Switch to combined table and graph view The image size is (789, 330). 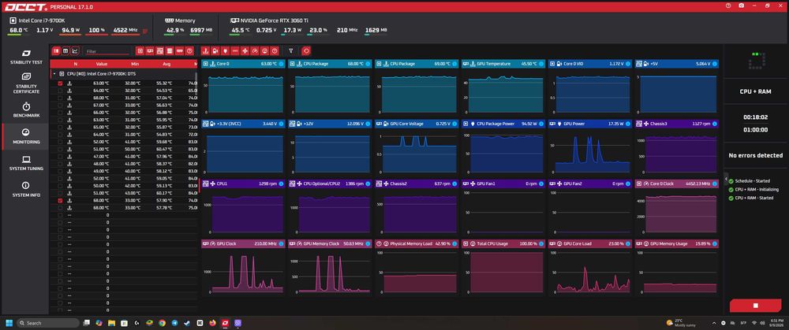click(56, 50)
